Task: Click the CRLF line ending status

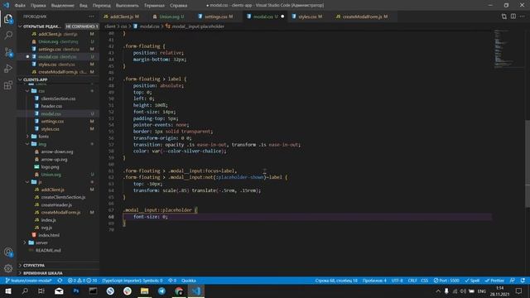Action: click(412, 281)
